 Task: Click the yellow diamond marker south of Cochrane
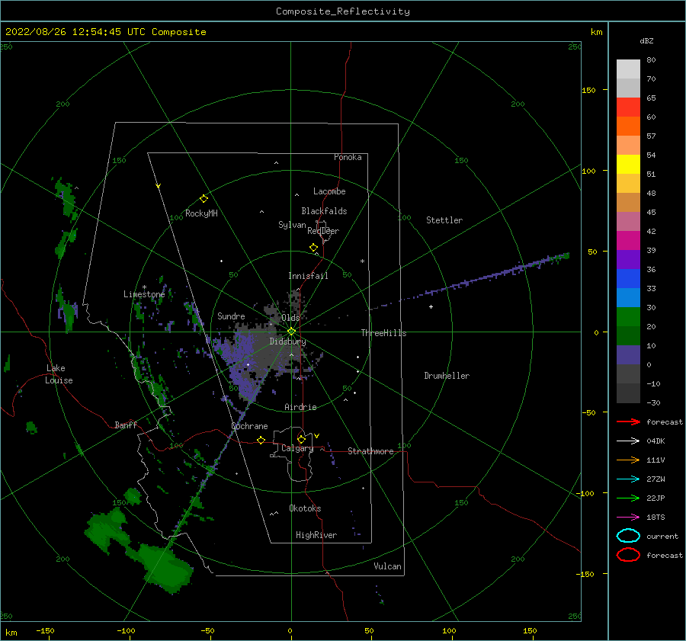(261, 441)
